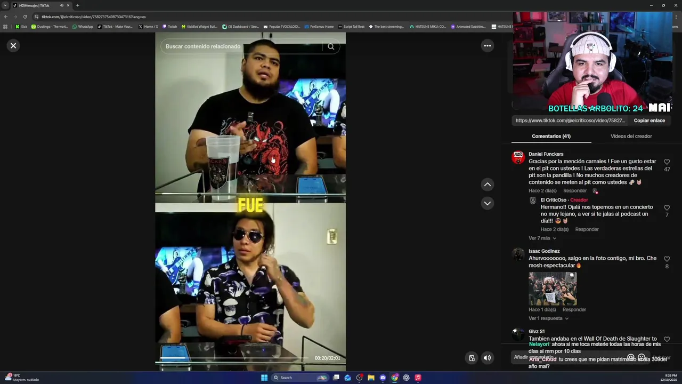The height and width of the screenshot is (384, 682).
Task: Open Daniel Funckers' profile avatar
Action: tap(518, 157)
